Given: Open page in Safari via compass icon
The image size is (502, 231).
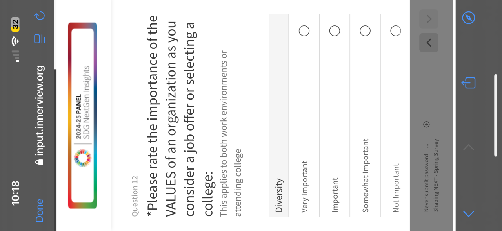Looking at the screenshot, I should coord(469,18).
